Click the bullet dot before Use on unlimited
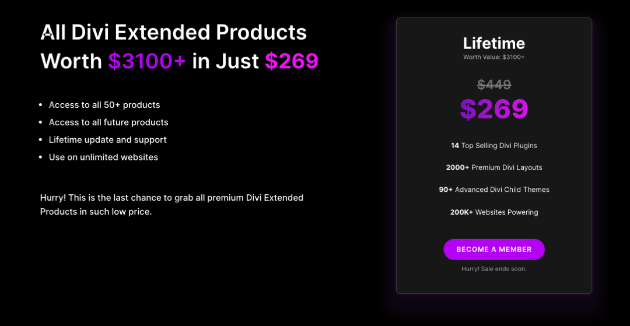 tap(40, 157)
